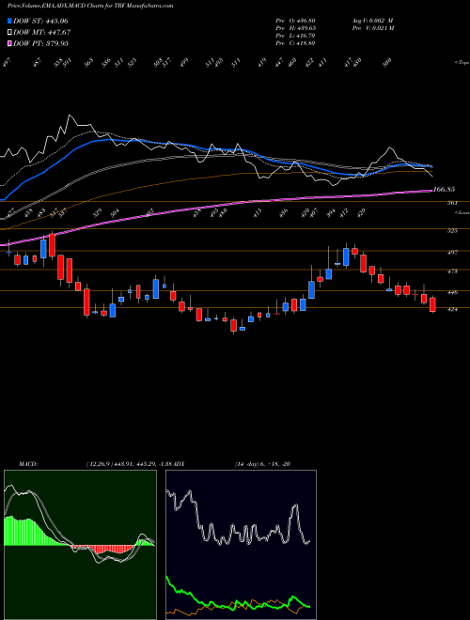This screenshot has width=470, height=620.
Task: Click the 'Avg V: 0.002 M' volume text
Action: tap(372, 21)
